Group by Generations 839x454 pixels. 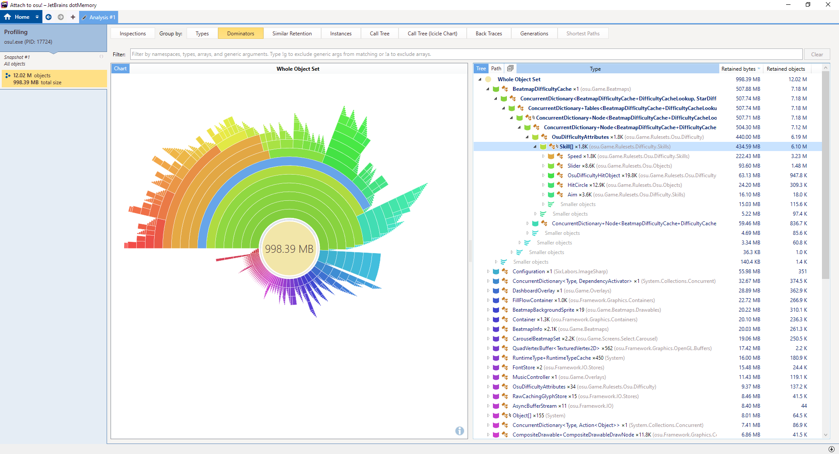click(534, 34)
